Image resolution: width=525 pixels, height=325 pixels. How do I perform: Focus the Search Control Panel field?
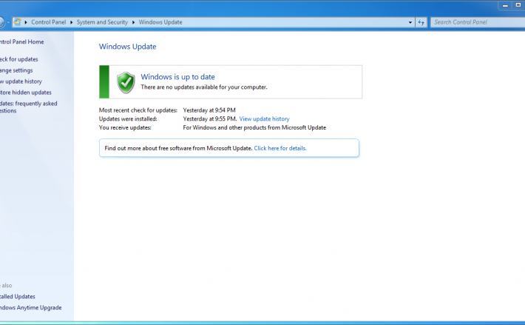pyautogui.click(x=478, y=22)
